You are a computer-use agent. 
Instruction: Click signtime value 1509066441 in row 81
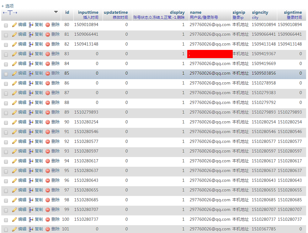click(x=290, y=35)
